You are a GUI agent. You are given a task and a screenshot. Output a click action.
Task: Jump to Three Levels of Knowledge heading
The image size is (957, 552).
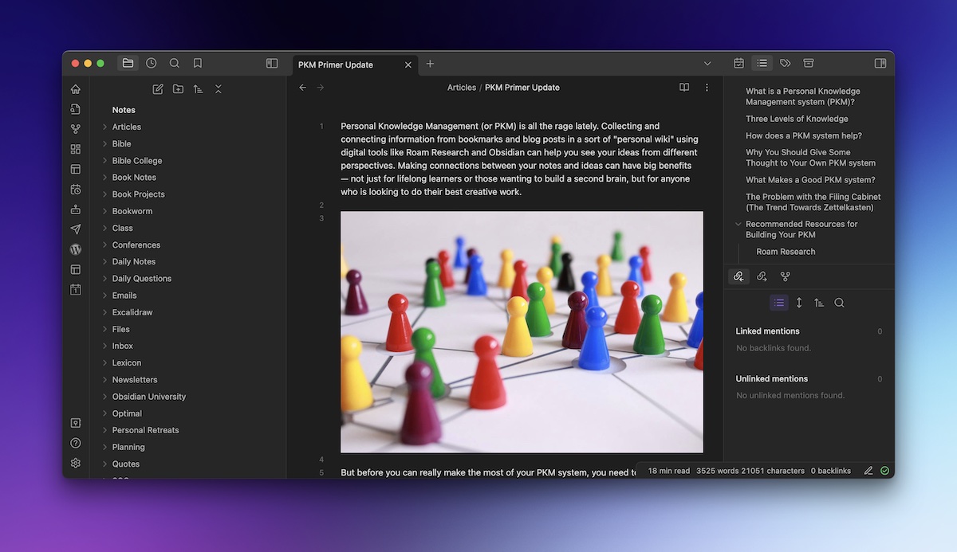(797, 119)
